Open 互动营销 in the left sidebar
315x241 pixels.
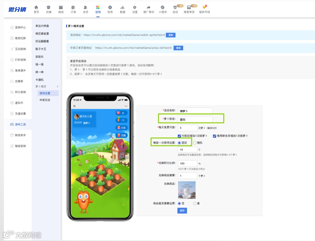point(18,49)
